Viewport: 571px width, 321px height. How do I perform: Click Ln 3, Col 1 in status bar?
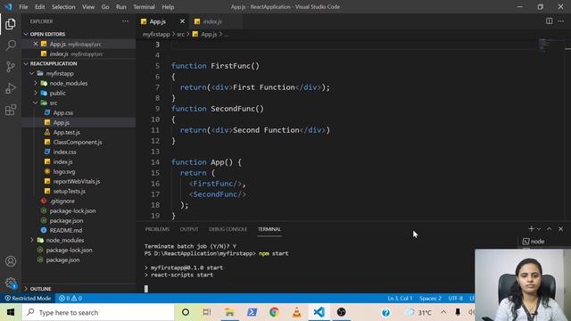click(x=400, y=299)
